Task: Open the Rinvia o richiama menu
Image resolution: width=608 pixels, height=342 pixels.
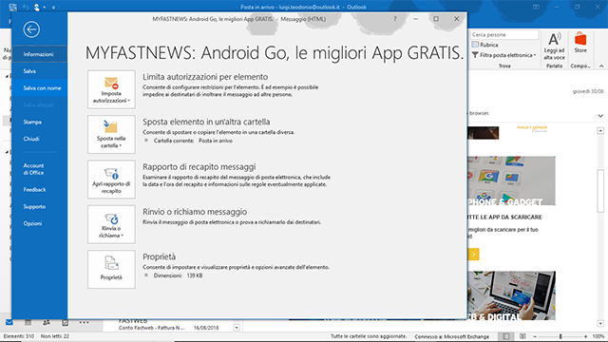Action: (x=111, y=224)
